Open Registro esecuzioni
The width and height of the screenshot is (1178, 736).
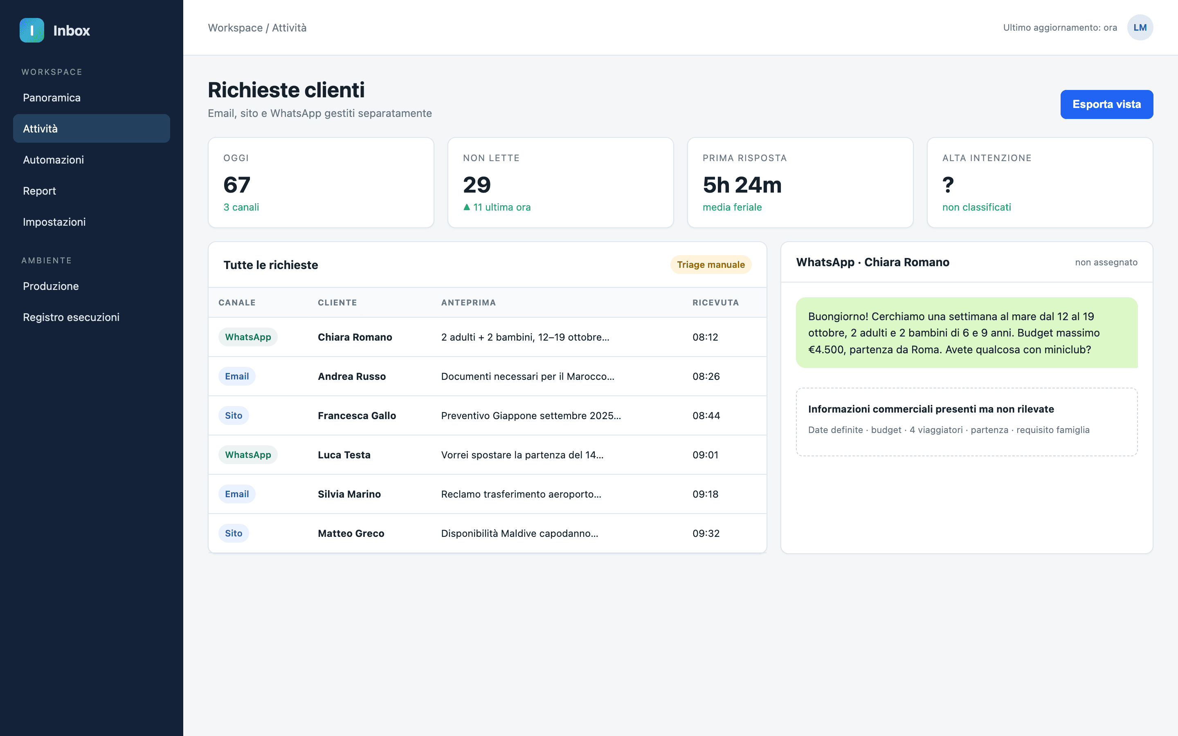pos(92,317)
